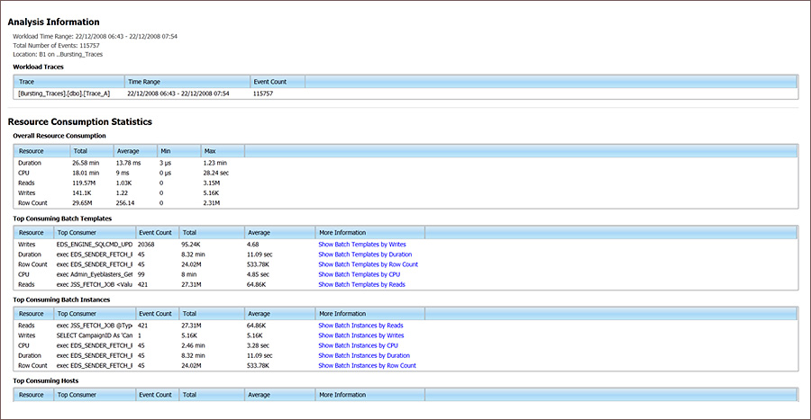This screenshot has width=811, height=420.
Task: Select 2.46 min CPU total cell
Action: [193, 345]
